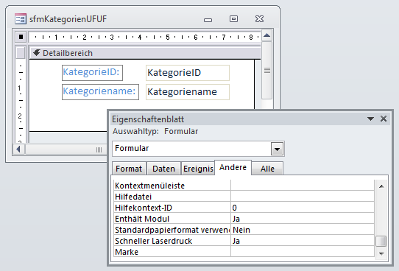Open the Eigenschaftenblatt pane options arrow

coord(370,119)
